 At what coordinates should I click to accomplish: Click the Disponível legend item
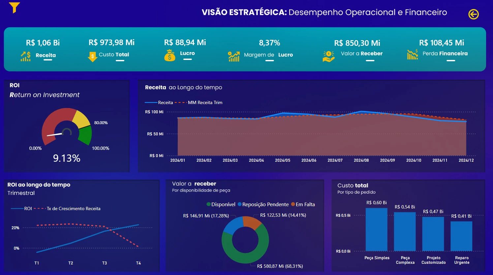221,205
